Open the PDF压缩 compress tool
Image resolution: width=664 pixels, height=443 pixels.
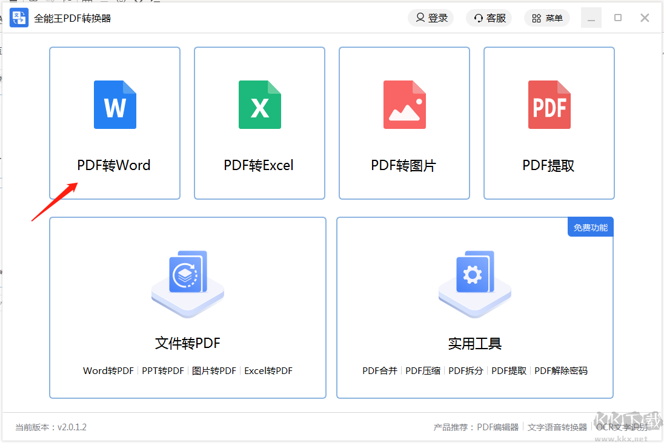423,371
